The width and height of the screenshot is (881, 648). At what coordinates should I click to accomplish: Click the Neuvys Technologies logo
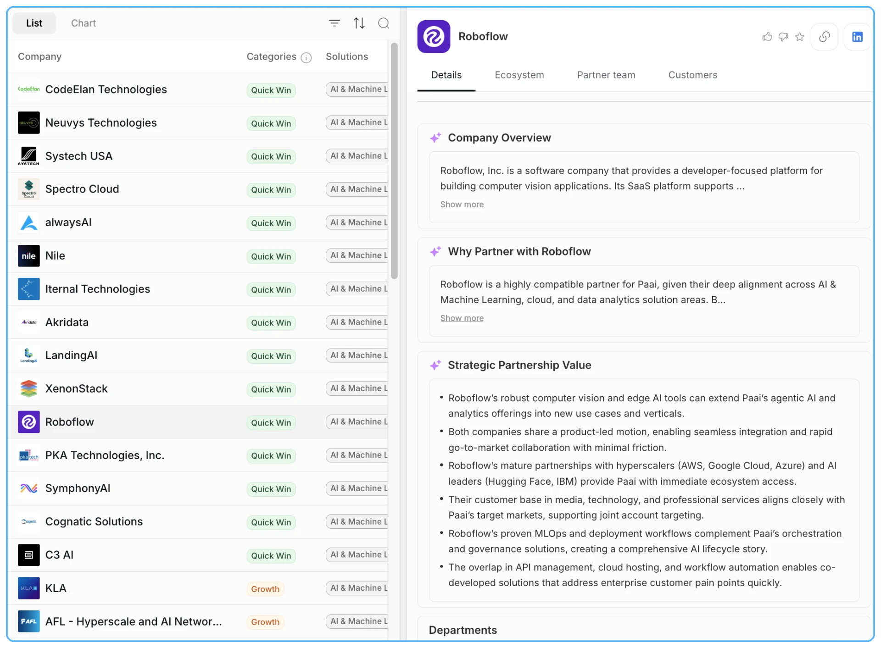[x=29, y=123]
